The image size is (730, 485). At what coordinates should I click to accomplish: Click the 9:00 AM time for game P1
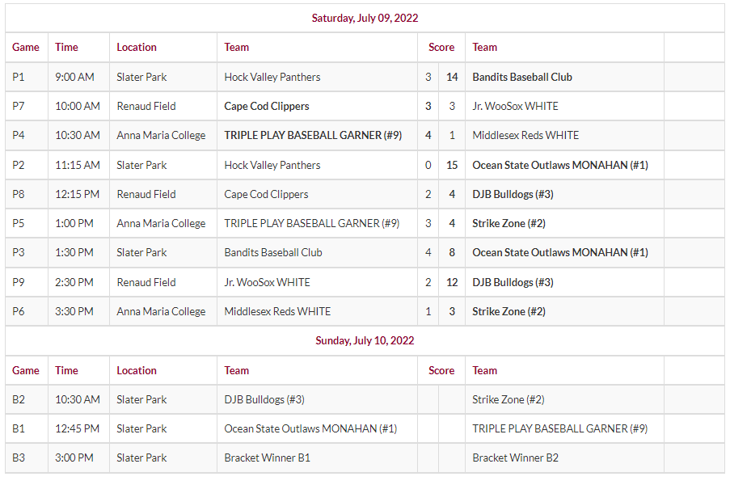tap(74, 77)
